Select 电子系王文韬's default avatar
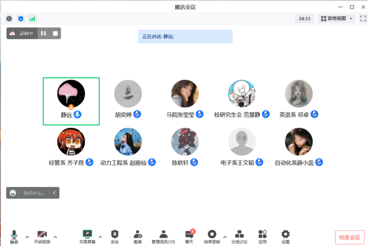 tap(242, 142)
